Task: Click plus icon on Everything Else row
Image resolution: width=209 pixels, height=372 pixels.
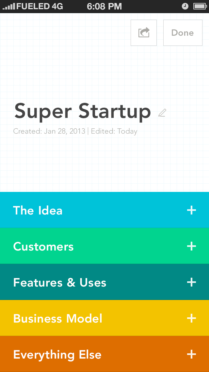Action: click(x=191, y=354)
